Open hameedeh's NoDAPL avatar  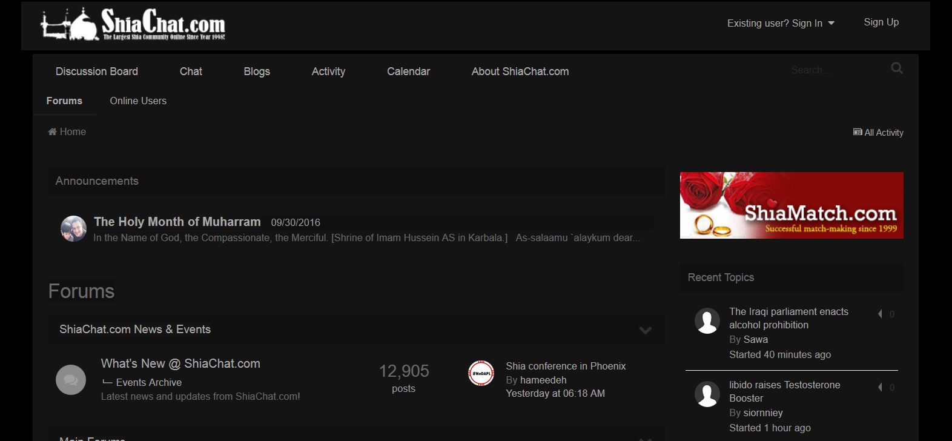481,373
